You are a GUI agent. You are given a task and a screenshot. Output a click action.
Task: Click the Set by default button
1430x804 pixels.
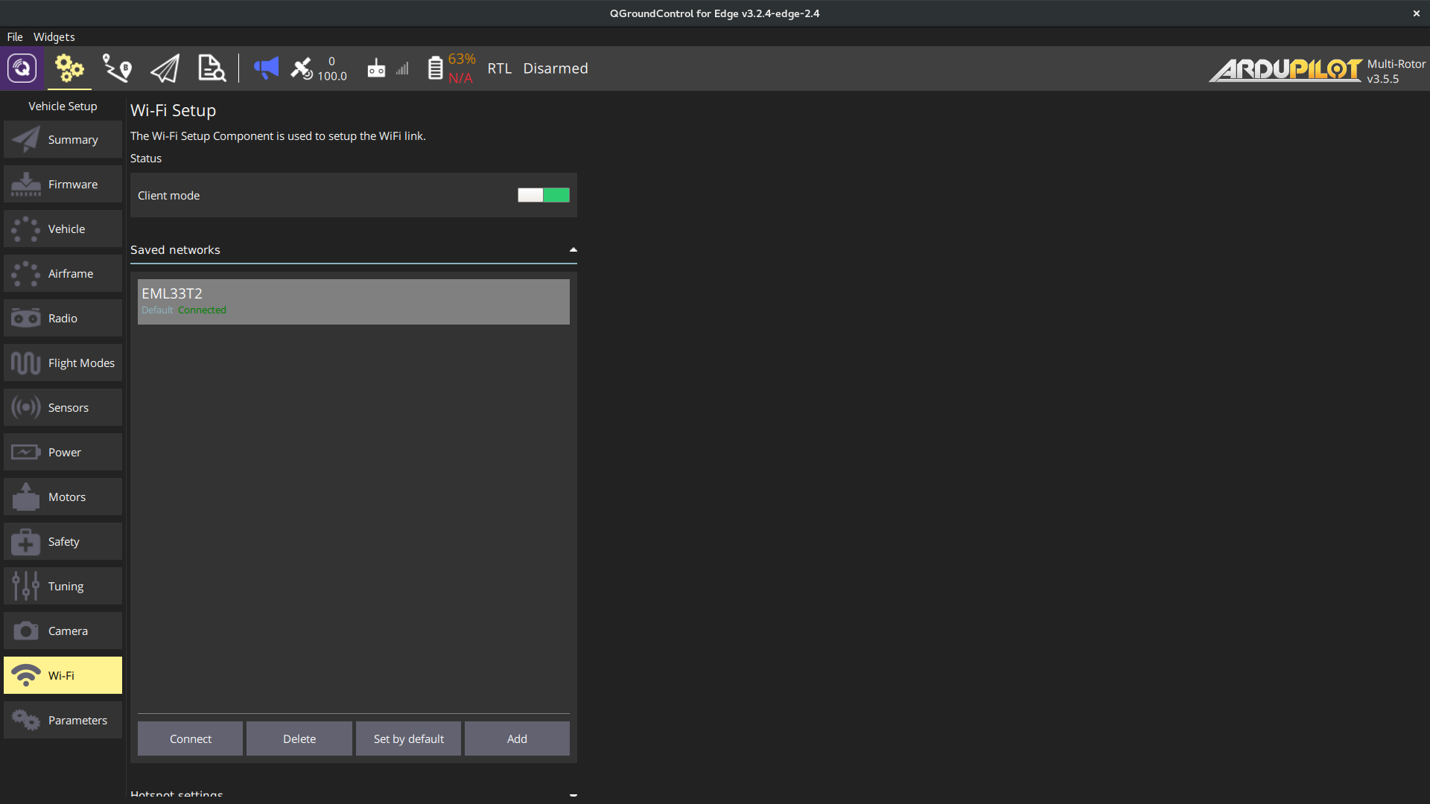408,738
